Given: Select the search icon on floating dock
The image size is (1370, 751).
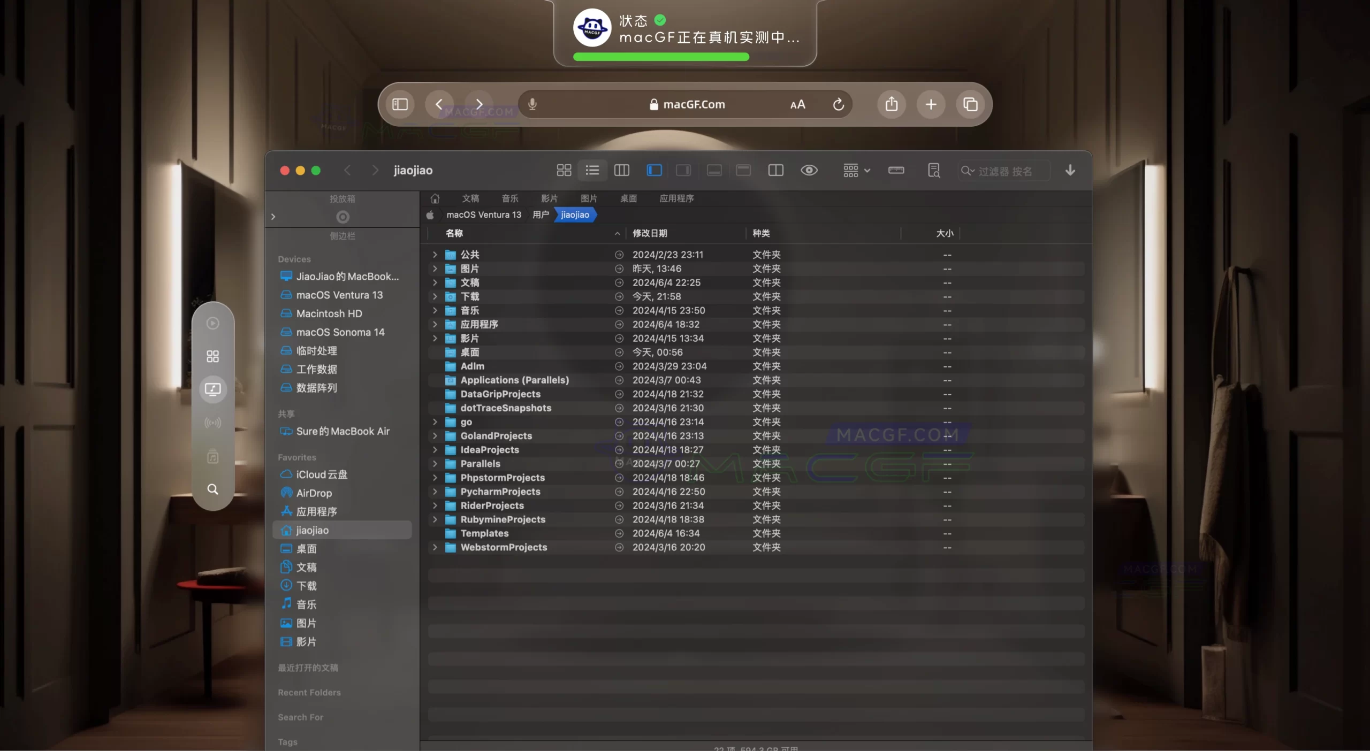Looking at the screenshot, I should [x=213, y=488].
